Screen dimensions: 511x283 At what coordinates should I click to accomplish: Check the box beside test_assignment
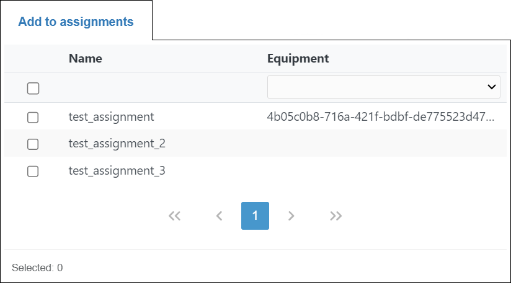click(33, 117)
